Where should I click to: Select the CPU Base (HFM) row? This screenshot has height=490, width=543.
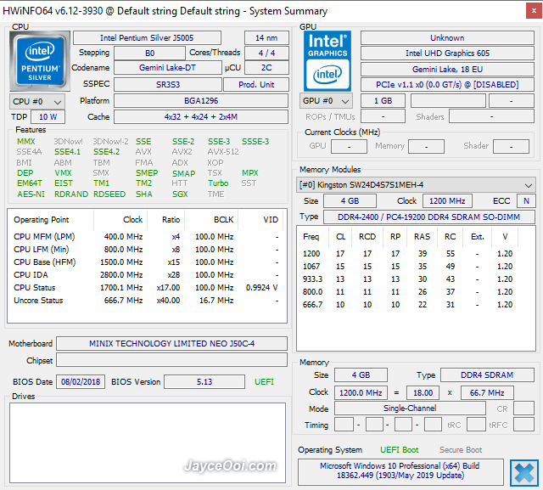pyautogui.click(x=147, y=262)
